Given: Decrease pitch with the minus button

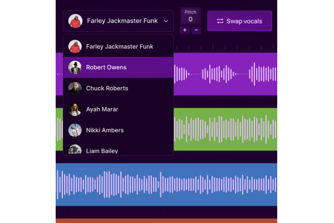Looking at the screenshot, I should point(196,30).
